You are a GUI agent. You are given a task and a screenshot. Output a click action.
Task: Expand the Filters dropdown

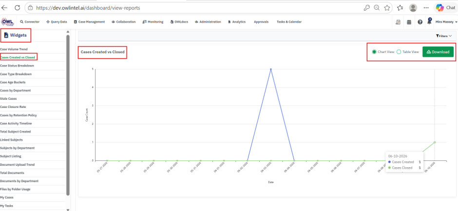tap(444, 36)
